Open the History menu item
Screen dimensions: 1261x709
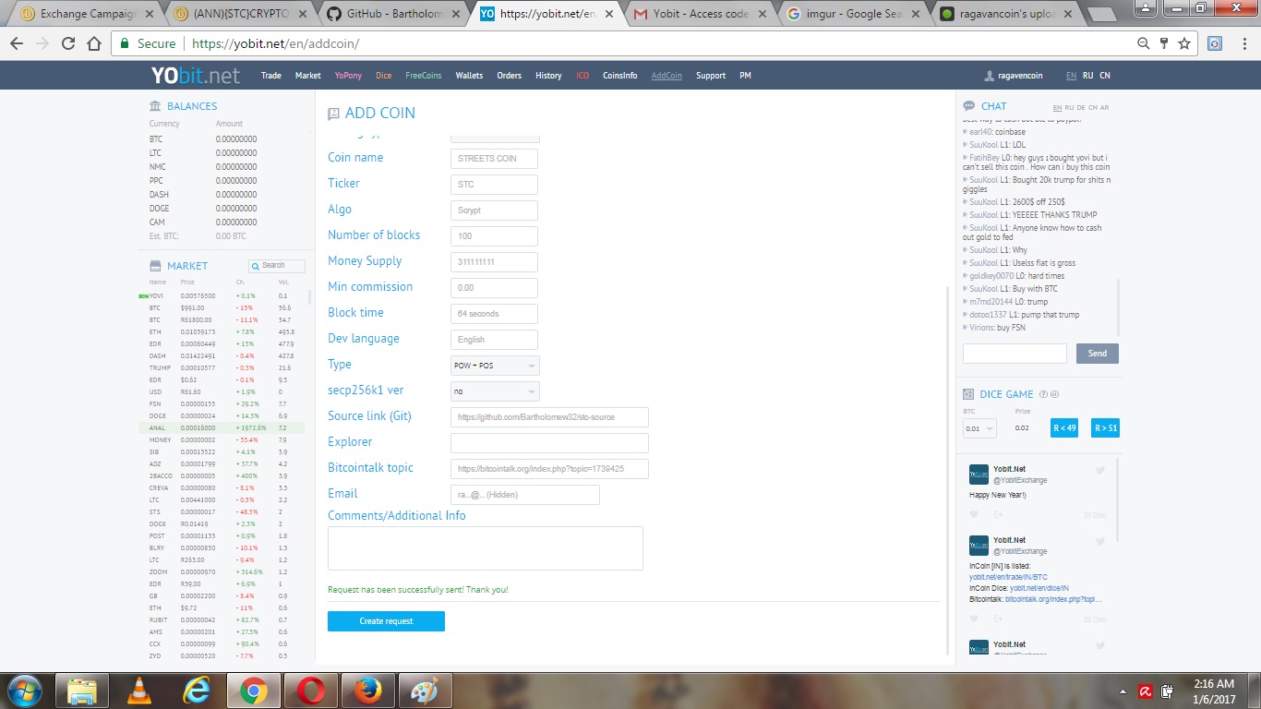click(x=548, y=76)
